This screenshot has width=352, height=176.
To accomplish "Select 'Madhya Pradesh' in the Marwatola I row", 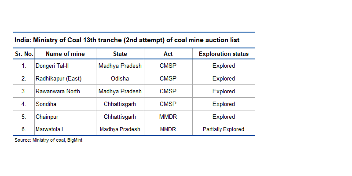I will tap(120, 129).
